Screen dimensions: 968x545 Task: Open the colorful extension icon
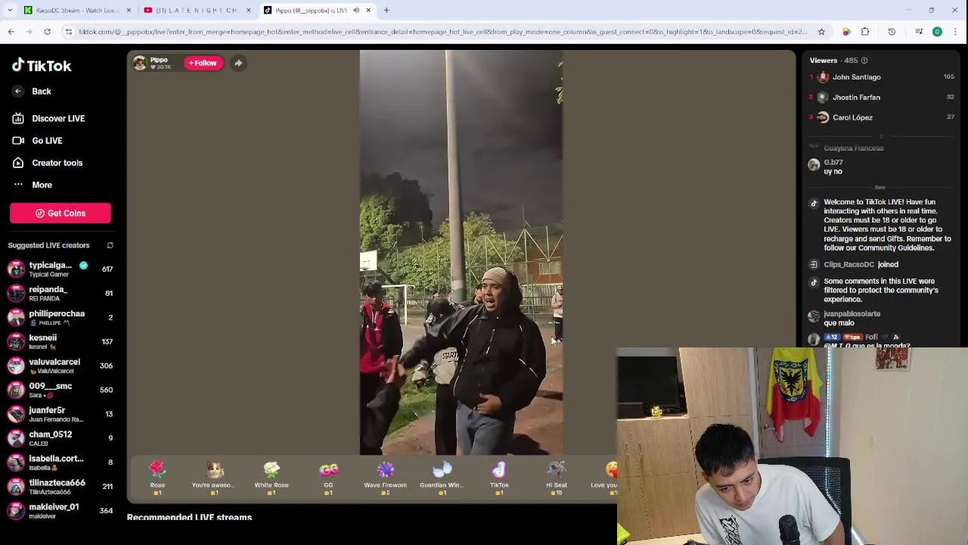pos(846,32)
